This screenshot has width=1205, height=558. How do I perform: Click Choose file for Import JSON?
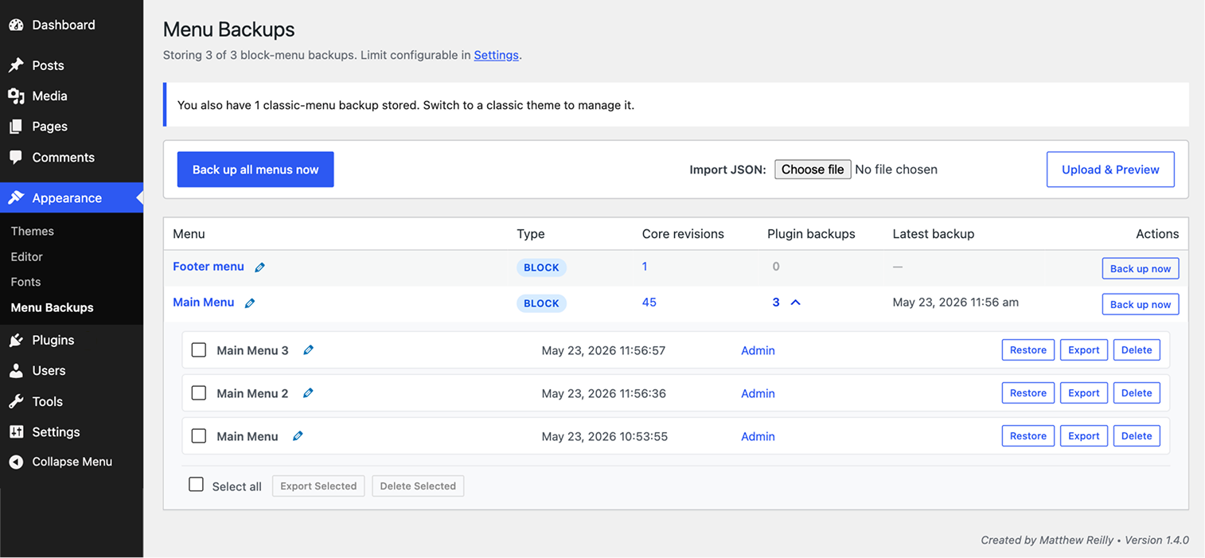tap(813, 169)
